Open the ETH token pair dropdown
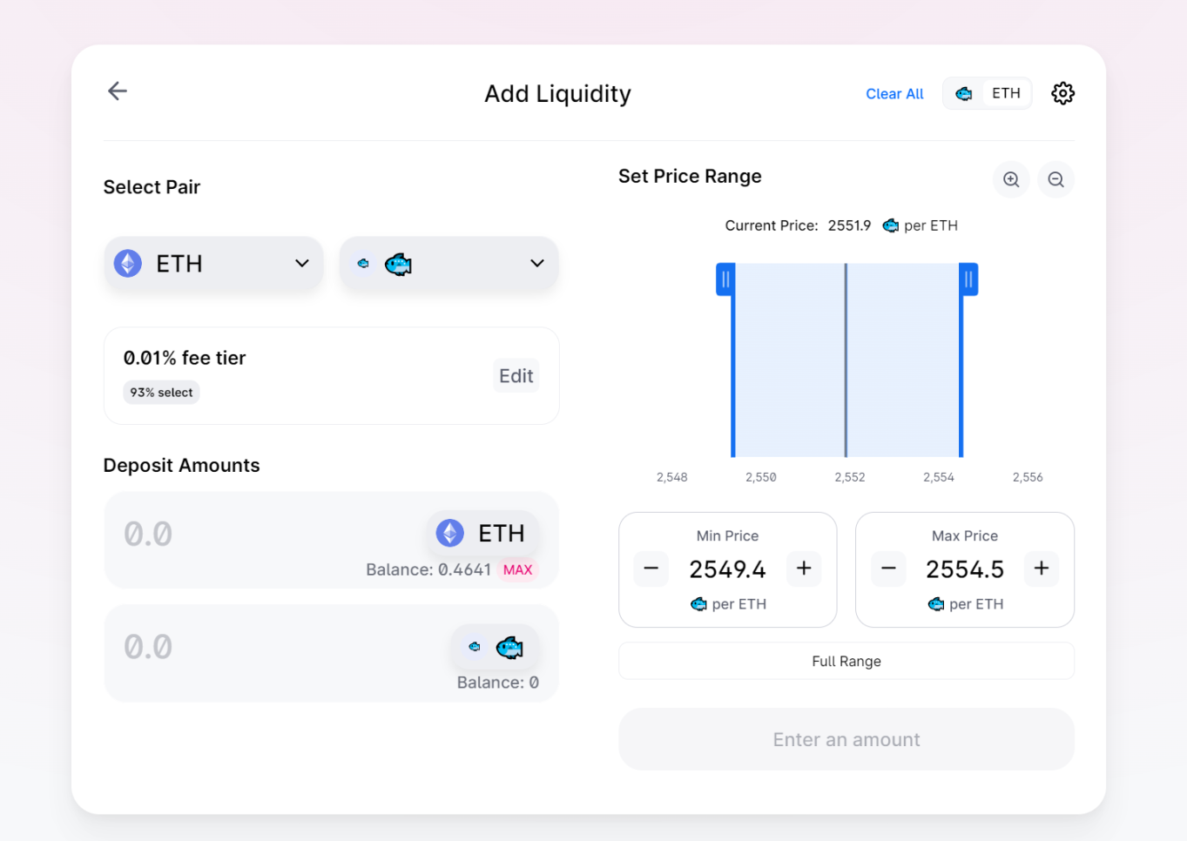Screen dimensions: 1187x841 213,264
